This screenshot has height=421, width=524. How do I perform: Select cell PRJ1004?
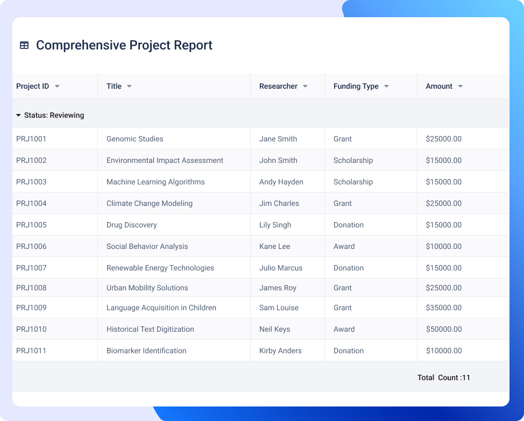pos(31,203)
